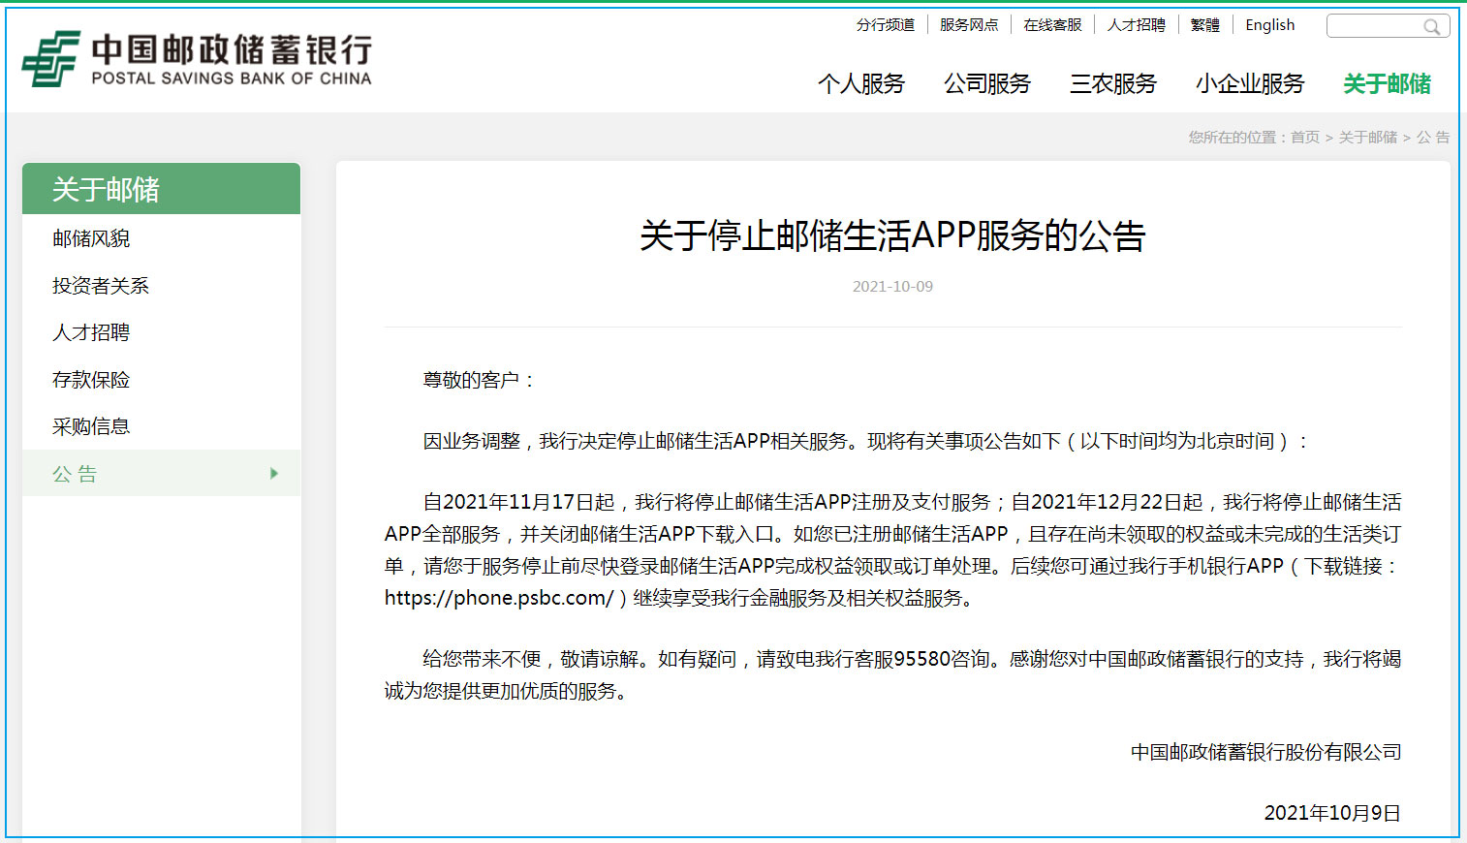1467x843 pixels.
Task: Focus the top search input field
Action: (1388, 26)
